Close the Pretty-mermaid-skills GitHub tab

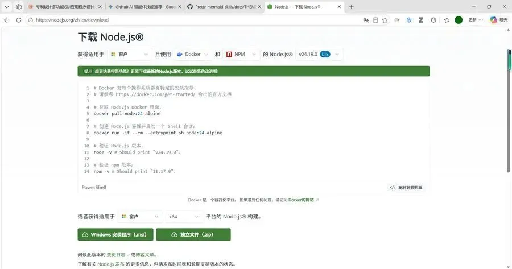click(259, 6)
